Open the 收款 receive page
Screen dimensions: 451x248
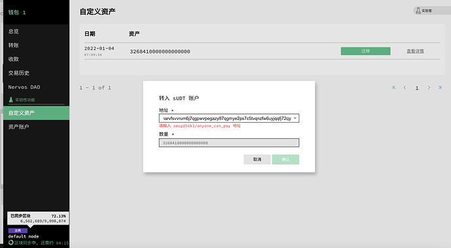14,59
